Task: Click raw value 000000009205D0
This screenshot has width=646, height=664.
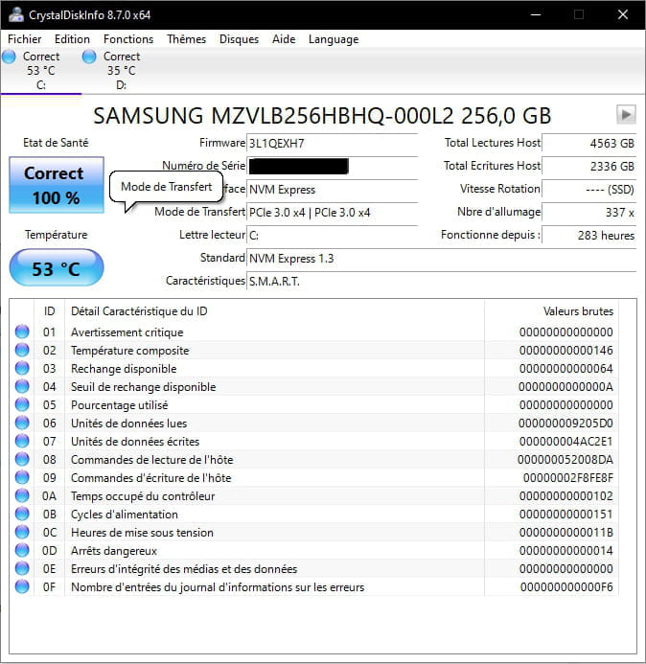Action: tap(565, 424)
